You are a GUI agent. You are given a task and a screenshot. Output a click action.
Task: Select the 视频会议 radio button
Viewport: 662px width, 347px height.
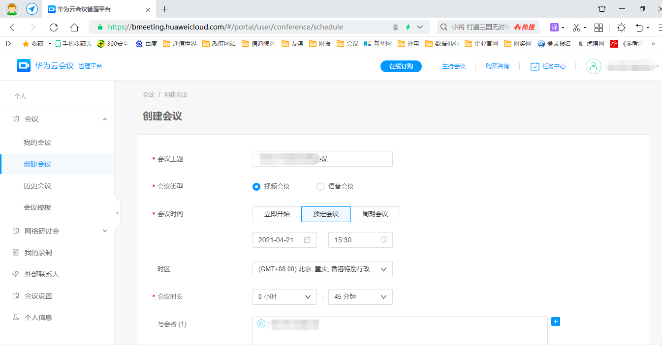[x=256, y=187]
